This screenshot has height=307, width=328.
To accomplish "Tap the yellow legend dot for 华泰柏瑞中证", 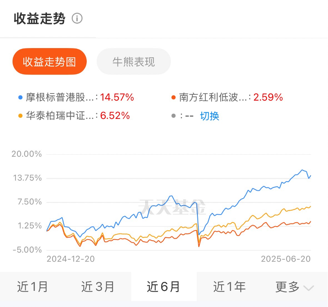I will point(20,116).
